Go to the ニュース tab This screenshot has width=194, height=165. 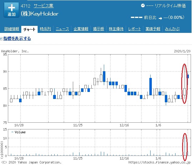[62, 29]
